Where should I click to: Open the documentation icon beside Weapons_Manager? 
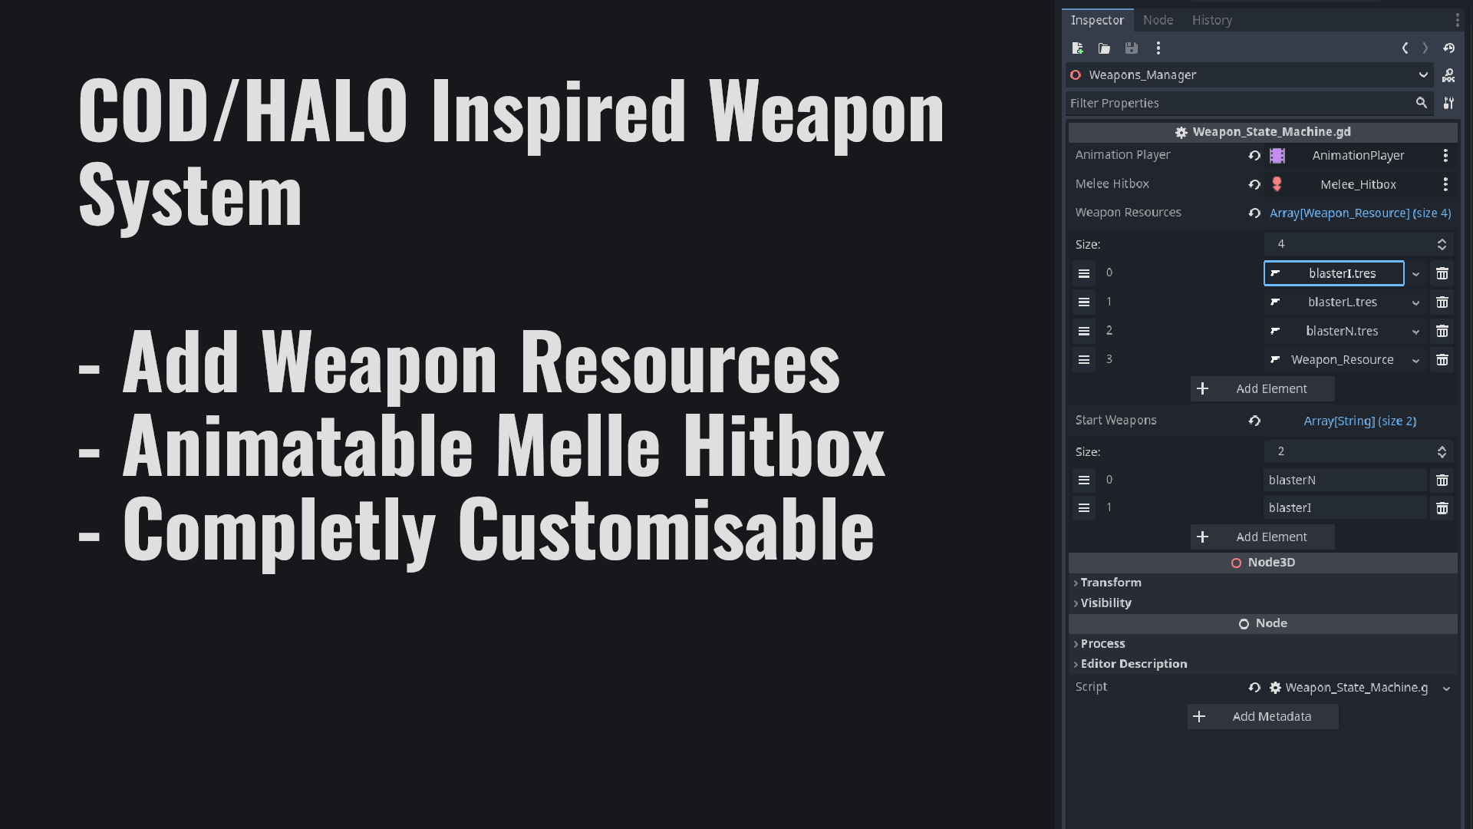click(1448, 74)
